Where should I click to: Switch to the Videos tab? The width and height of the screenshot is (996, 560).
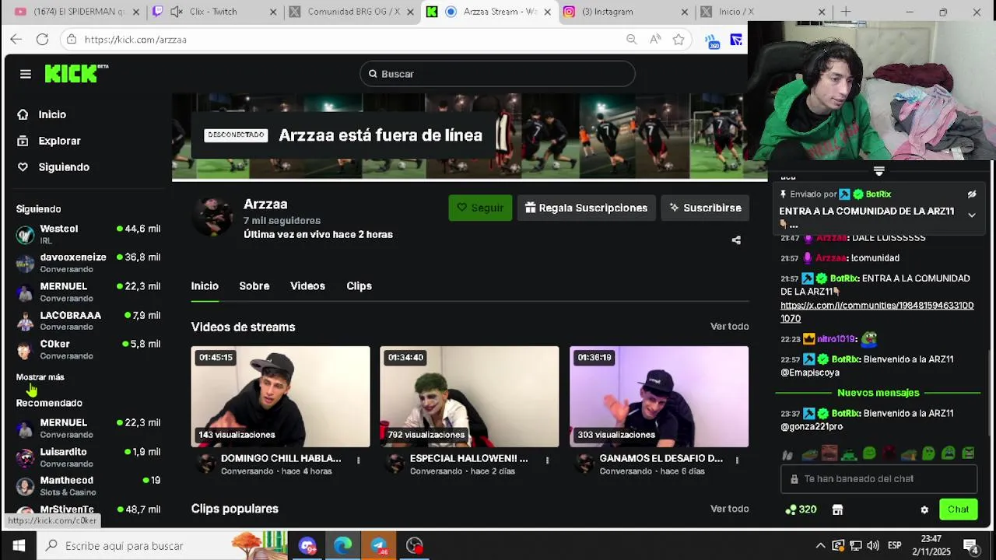307,286
